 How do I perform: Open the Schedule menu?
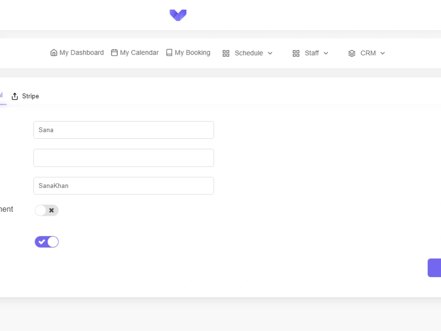[247, 53]
